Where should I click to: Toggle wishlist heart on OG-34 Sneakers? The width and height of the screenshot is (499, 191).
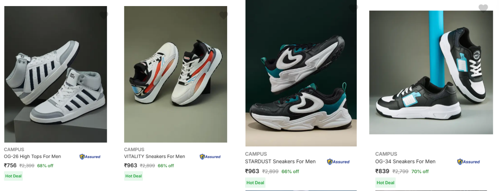point(483,8)
